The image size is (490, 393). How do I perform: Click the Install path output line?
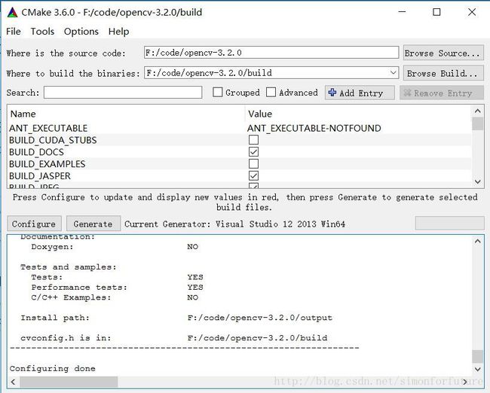pyautogui.click(x=176, y=318)
